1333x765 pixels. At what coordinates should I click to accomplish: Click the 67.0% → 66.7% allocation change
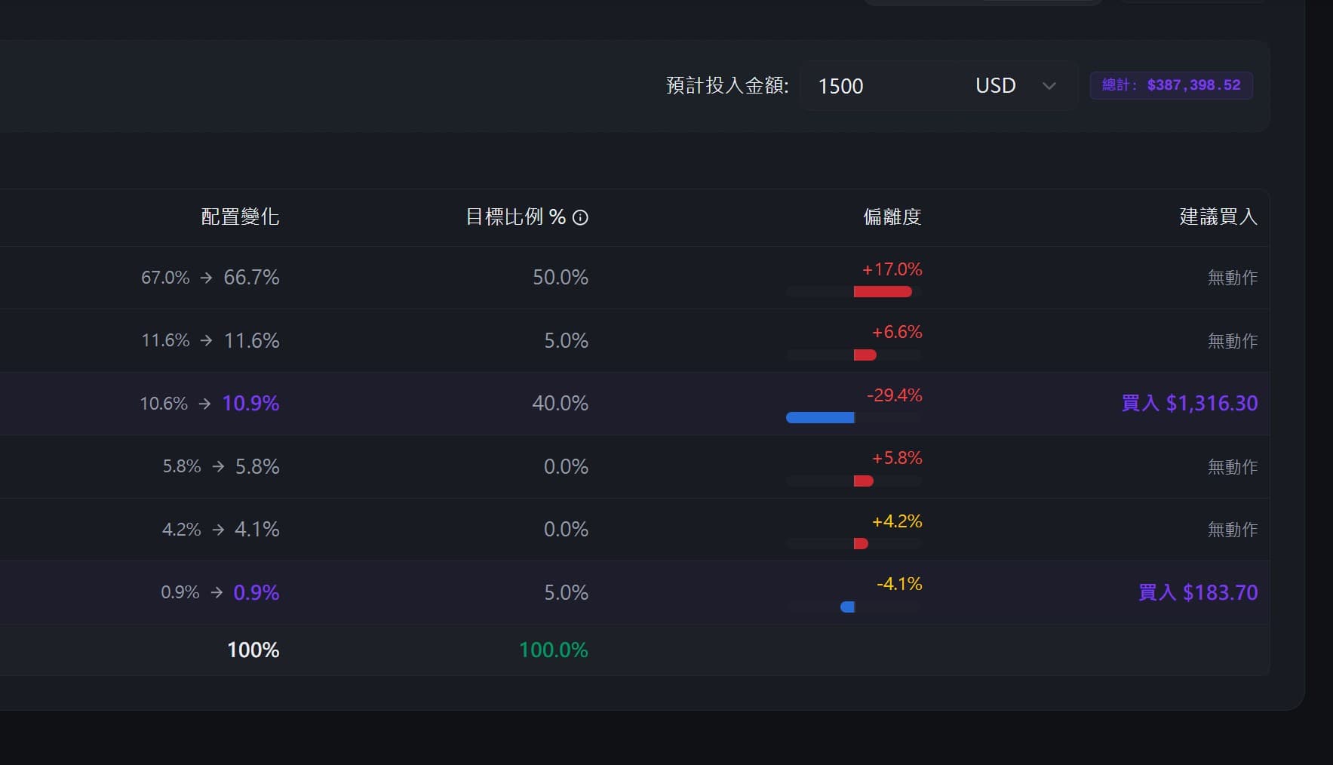pos(210,278)
